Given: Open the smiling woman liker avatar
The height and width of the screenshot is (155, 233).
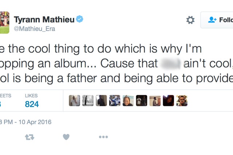Looking at the screenshot, I should pos(128,101).
